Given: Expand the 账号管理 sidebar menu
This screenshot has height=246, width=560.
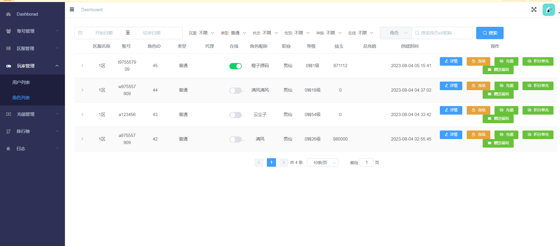Looking at the screenshot, I should pyautogui.click(x=32, y=31).
